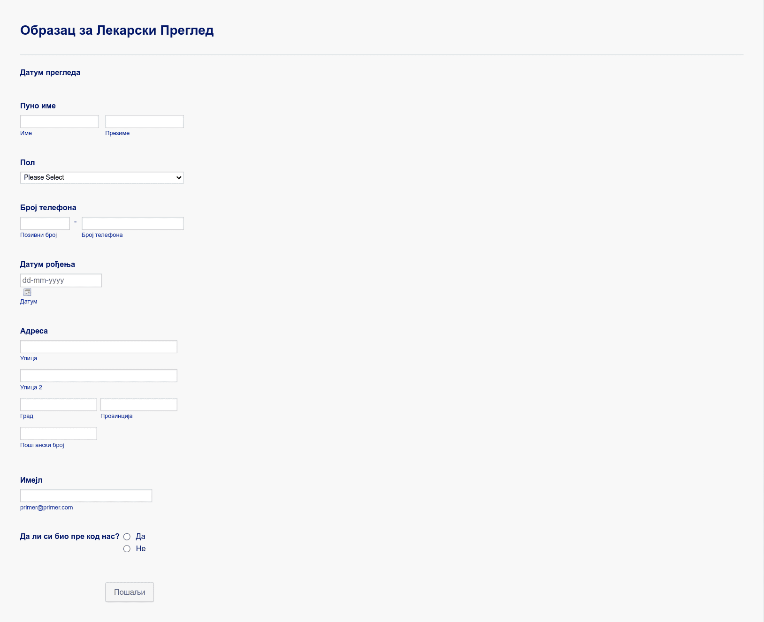Screen dimensions: 764x622
Task: Focus the Улица street address field
Action: tap(99, 347)
